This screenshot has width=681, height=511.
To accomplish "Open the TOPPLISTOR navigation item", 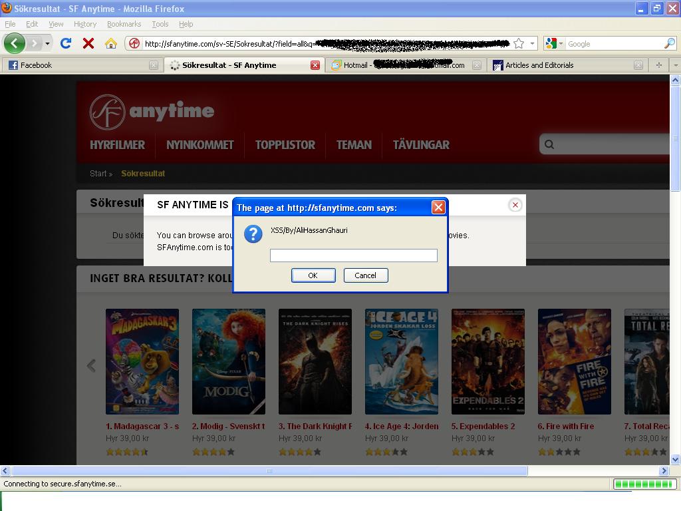I will point(285,144).
